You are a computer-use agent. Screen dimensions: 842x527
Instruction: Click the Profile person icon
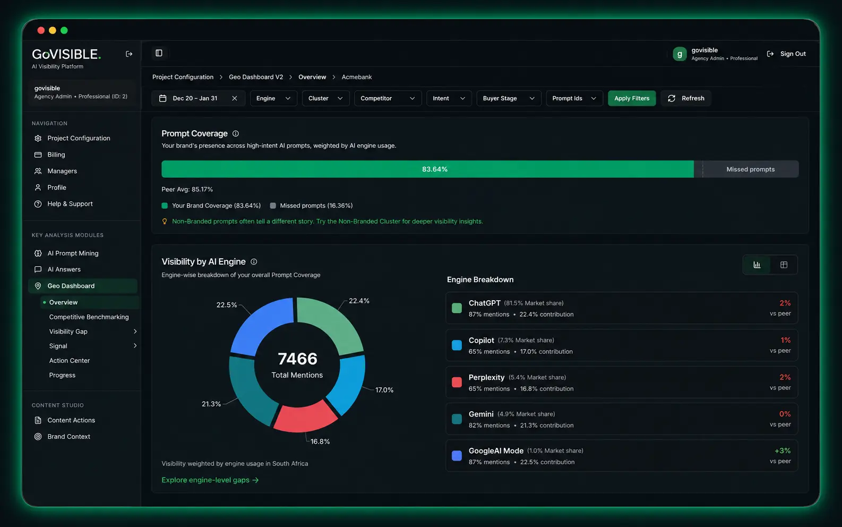[38, 188]
